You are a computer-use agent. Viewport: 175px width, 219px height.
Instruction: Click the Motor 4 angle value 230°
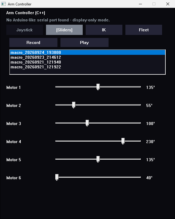pyautogui.click(x=150, y=142)
